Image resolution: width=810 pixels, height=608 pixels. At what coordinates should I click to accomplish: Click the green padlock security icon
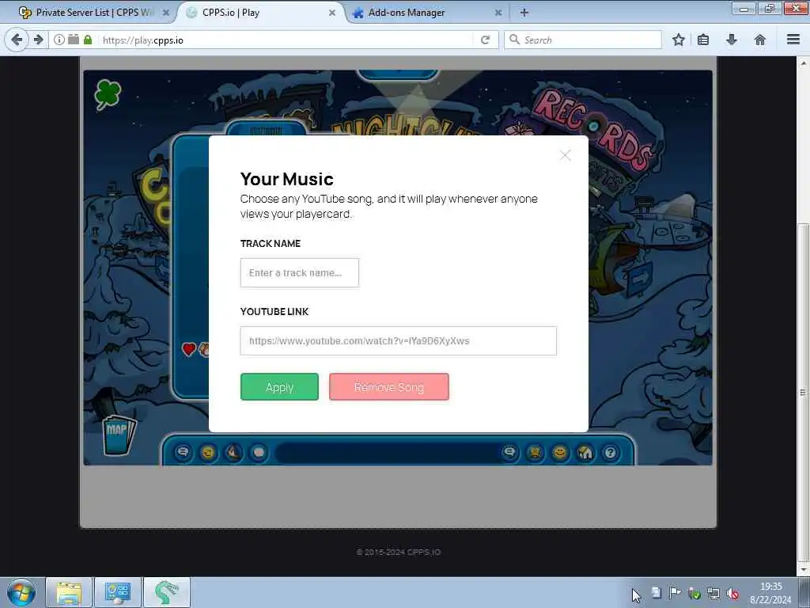88,40
